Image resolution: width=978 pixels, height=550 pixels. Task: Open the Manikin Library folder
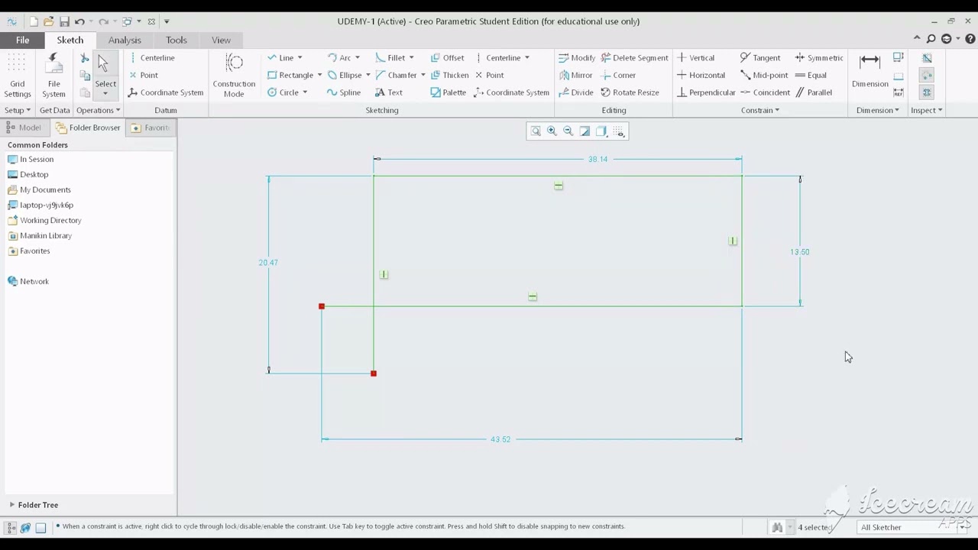[x=39, y=235]
